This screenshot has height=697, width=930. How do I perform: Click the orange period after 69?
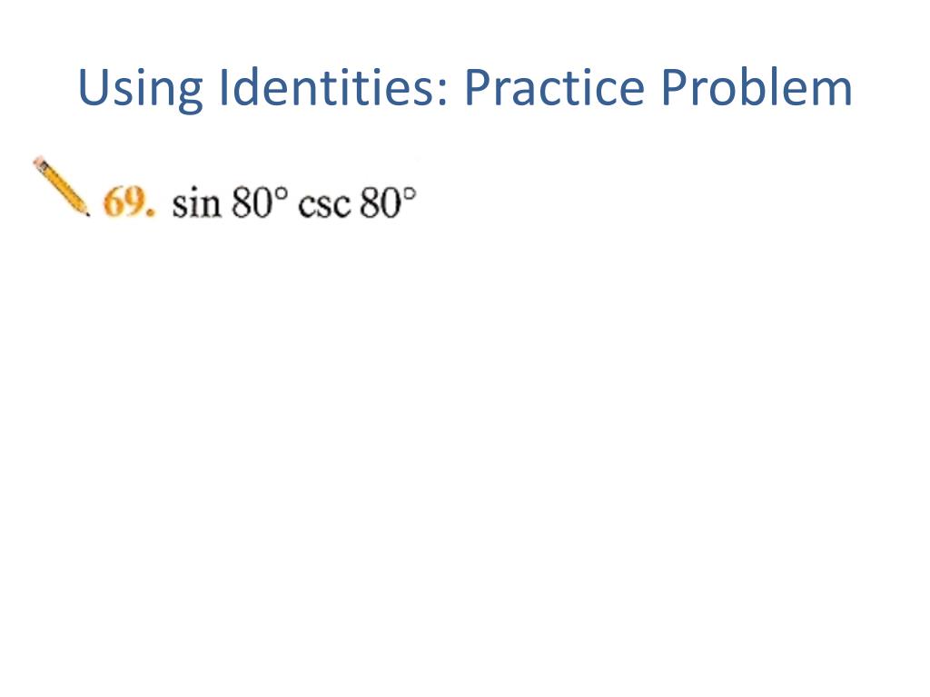[x=152, y=213]
